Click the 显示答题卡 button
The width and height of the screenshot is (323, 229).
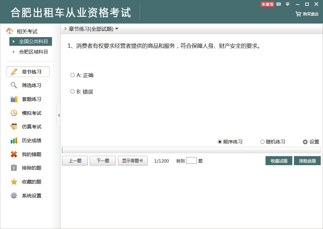(x=132, y=161)
